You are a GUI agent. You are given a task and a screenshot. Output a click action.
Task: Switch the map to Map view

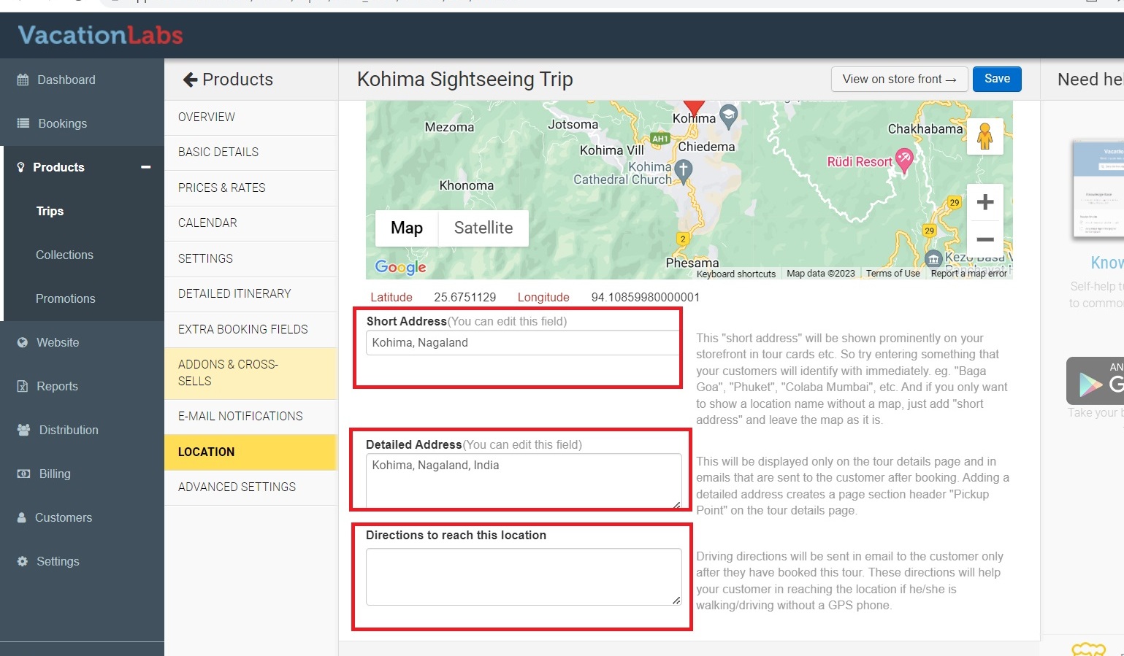(406, 228)
